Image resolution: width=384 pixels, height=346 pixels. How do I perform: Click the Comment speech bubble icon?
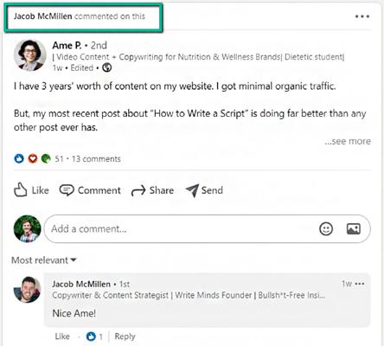click(x=67, y=190)
